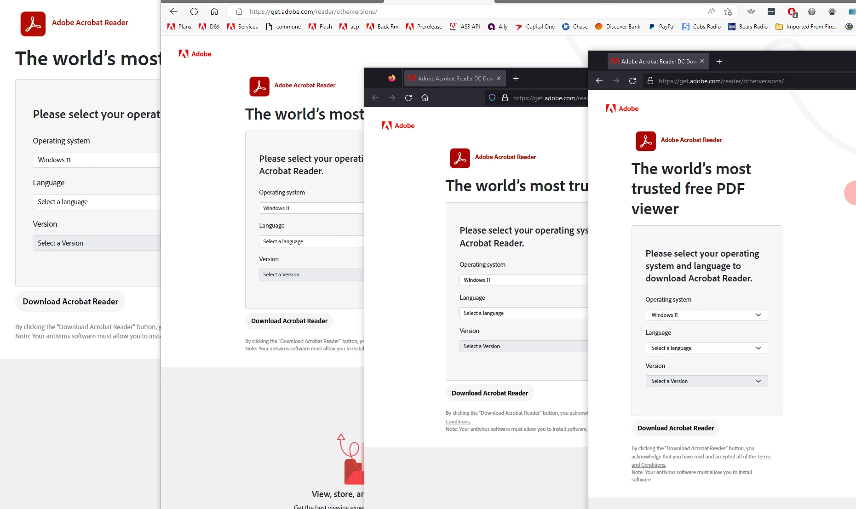The width and height of the screenshot is (856, 509).
Task: Open the dark password-dots extension icon
Action: [x=771, y=11]
